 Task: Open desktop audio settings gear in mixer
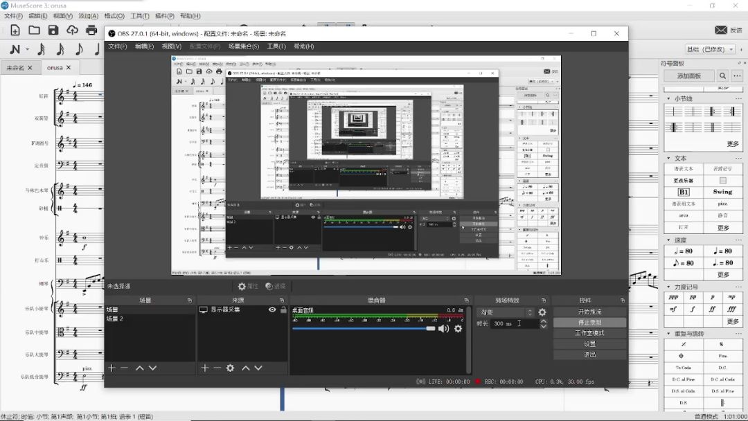pyautogui.click(x=458, y=328)
